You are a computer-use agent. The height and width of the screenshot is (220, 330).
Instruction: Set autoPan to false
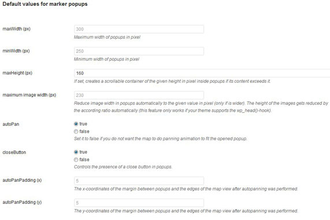pos(76,131)
